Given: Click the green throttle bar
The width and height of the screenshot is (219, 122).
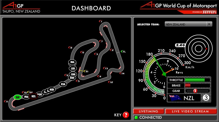Looking at the screenshot, I should click(195, 80).
